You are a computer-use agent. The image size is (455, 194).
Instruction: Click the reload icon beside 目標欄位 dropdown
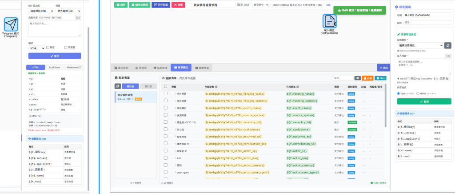pos(448,45)
